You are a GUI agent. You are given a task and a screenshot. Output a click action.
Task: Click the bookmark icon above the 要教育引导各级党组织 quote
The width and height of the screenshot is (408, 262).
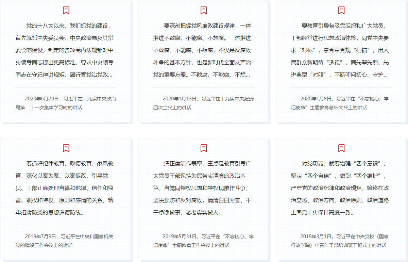click(x=341, y=11)
